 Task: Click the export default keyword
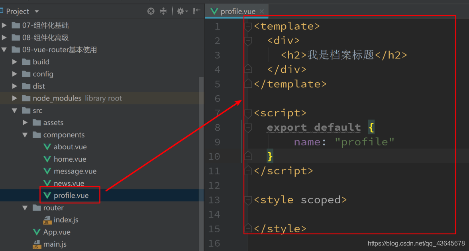[x=314, y=127]
